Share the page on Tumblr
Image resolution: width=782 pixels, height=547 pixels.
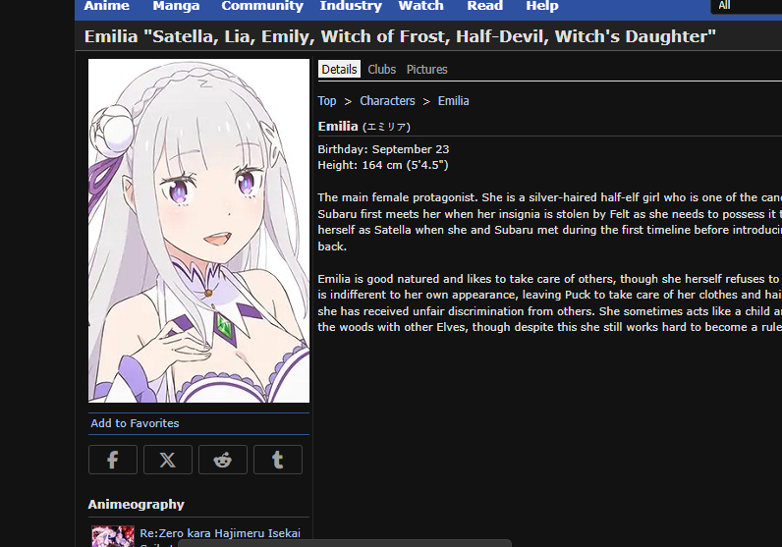278,460
